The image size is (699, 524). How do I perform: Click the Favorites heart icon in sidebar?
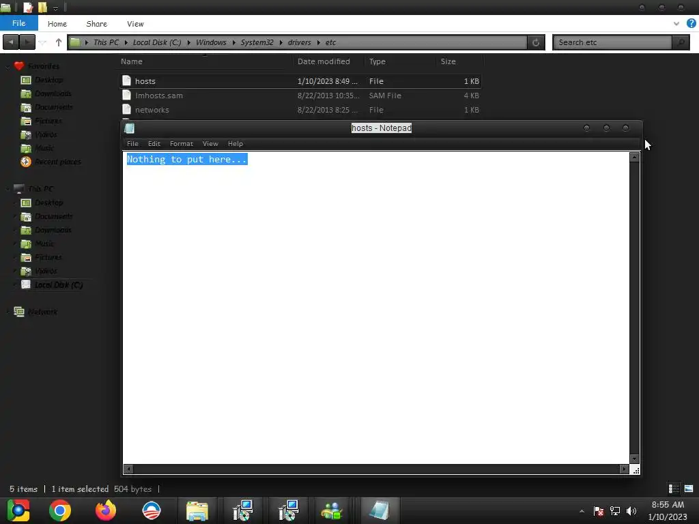[18, 66]
